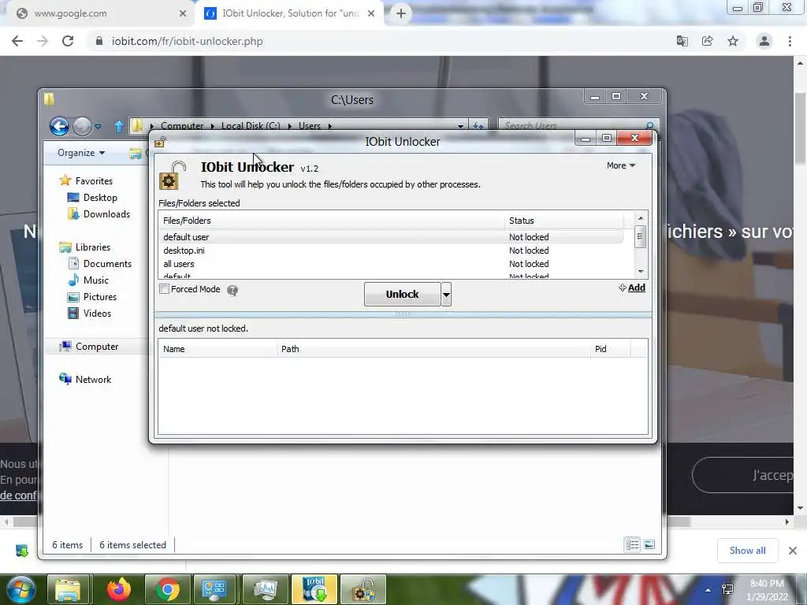
Task: Open Pictures library in sidebar
Action: [100, 297]
